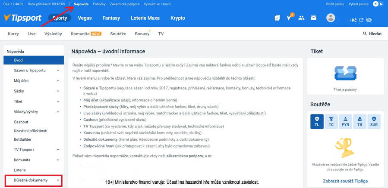Click the Tipsport logo
This screenshot has width=388, height=188.
click(x=22, y=18)
